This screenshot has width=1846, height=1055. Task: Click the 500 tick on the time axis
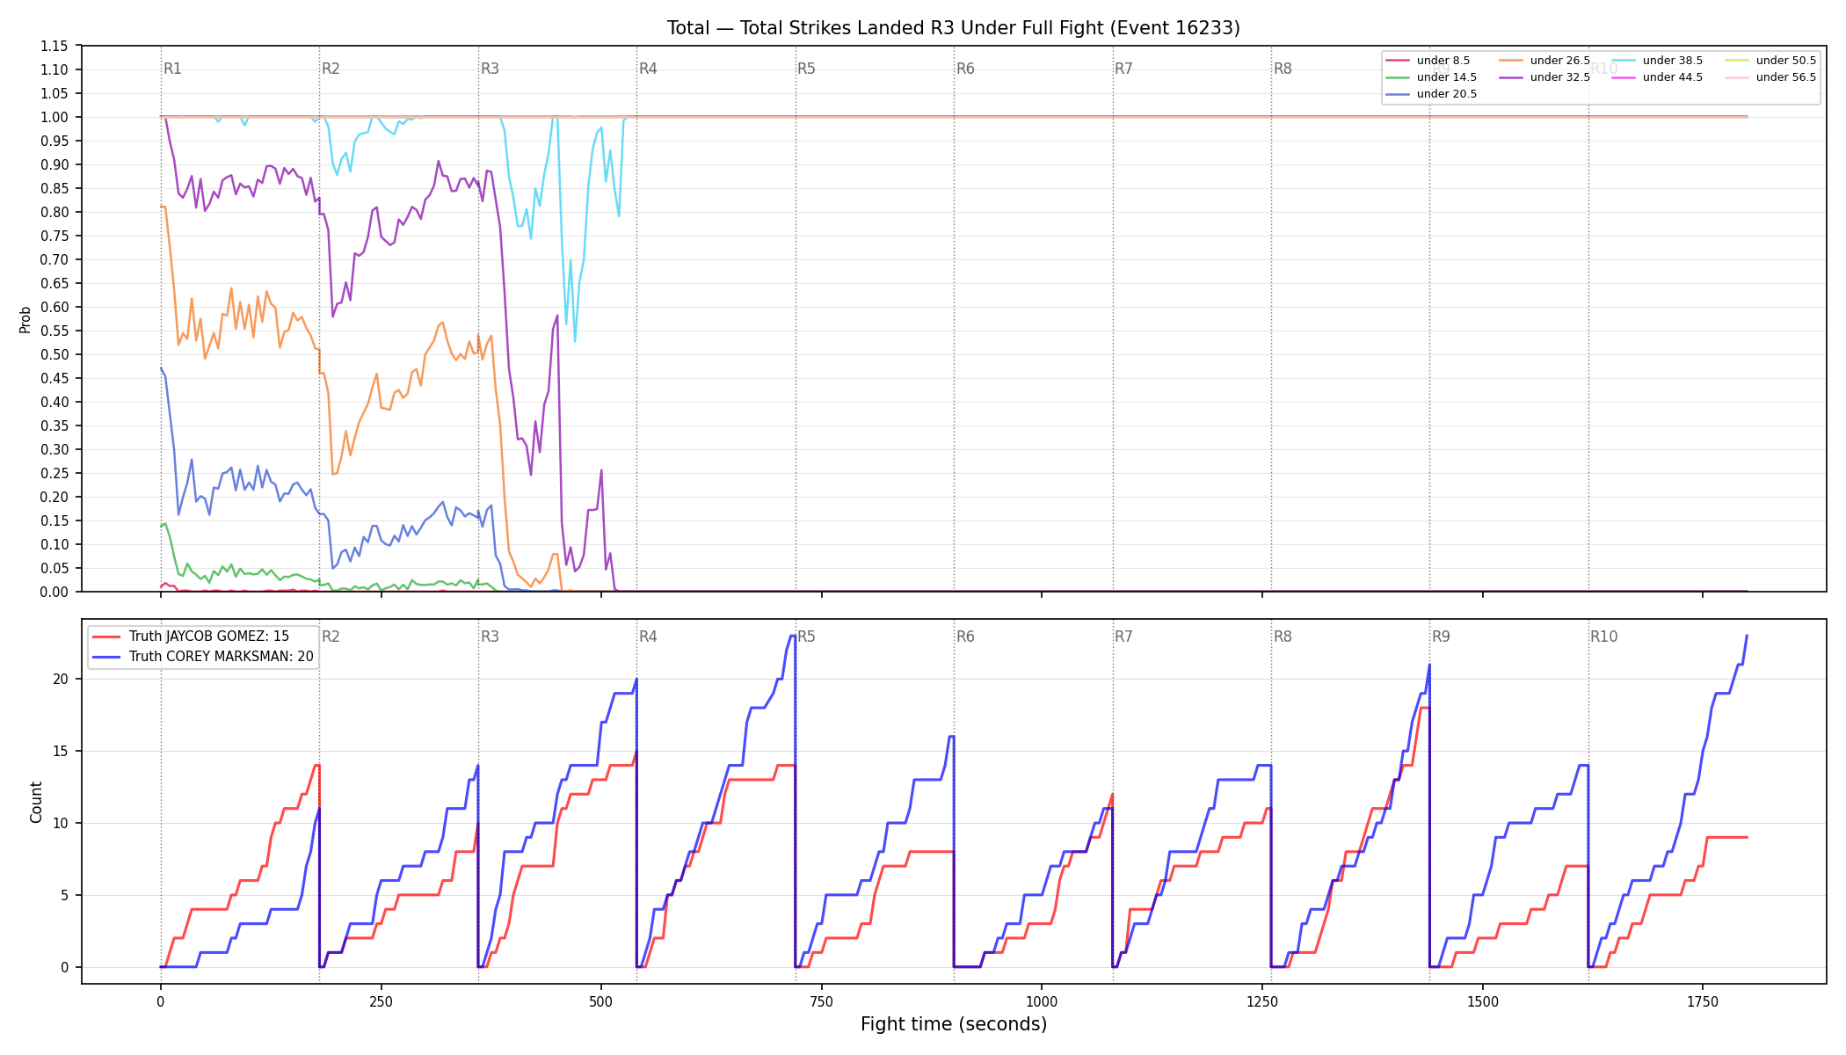tap(600, 1000)
